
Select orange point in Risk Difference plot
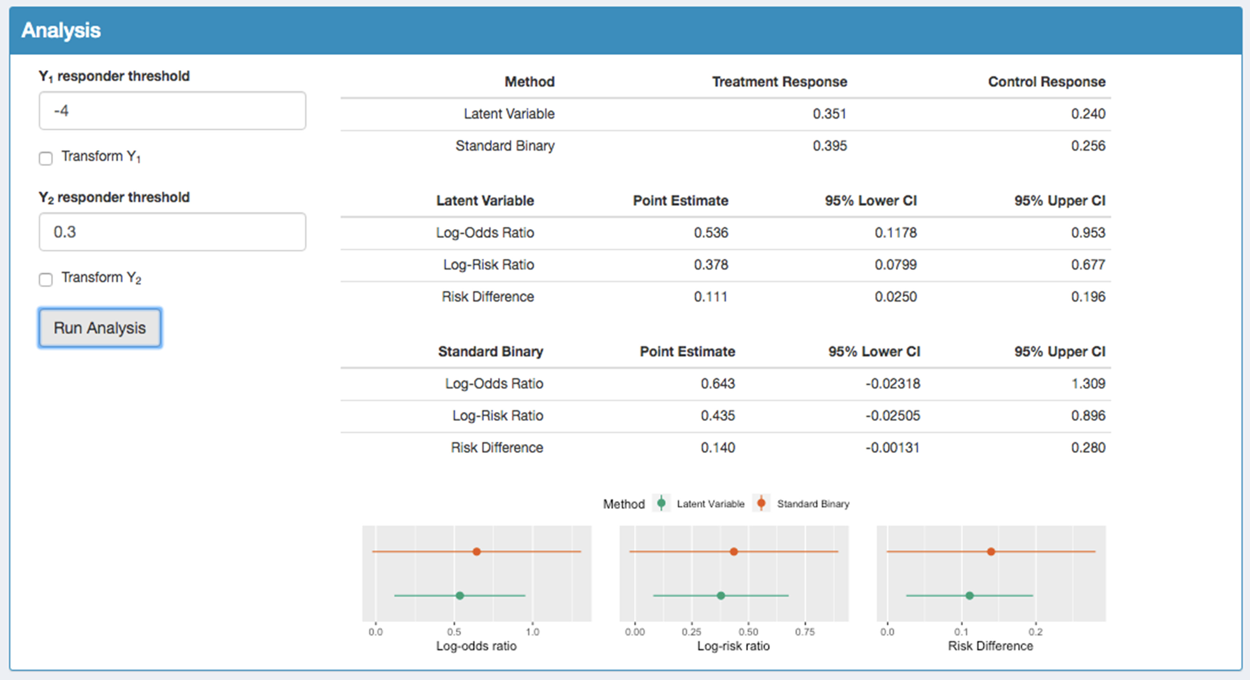click(991, 551)
